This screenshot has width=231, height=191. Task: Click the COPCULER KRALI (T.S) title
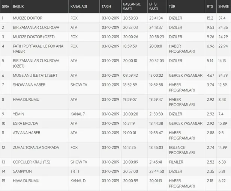[33, 162]
